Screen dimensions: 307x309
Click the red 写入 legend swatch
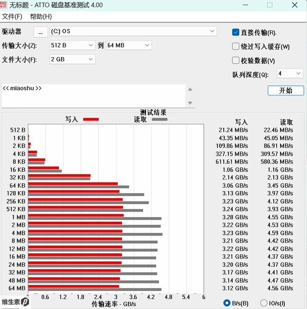click(x=91, y=120)
